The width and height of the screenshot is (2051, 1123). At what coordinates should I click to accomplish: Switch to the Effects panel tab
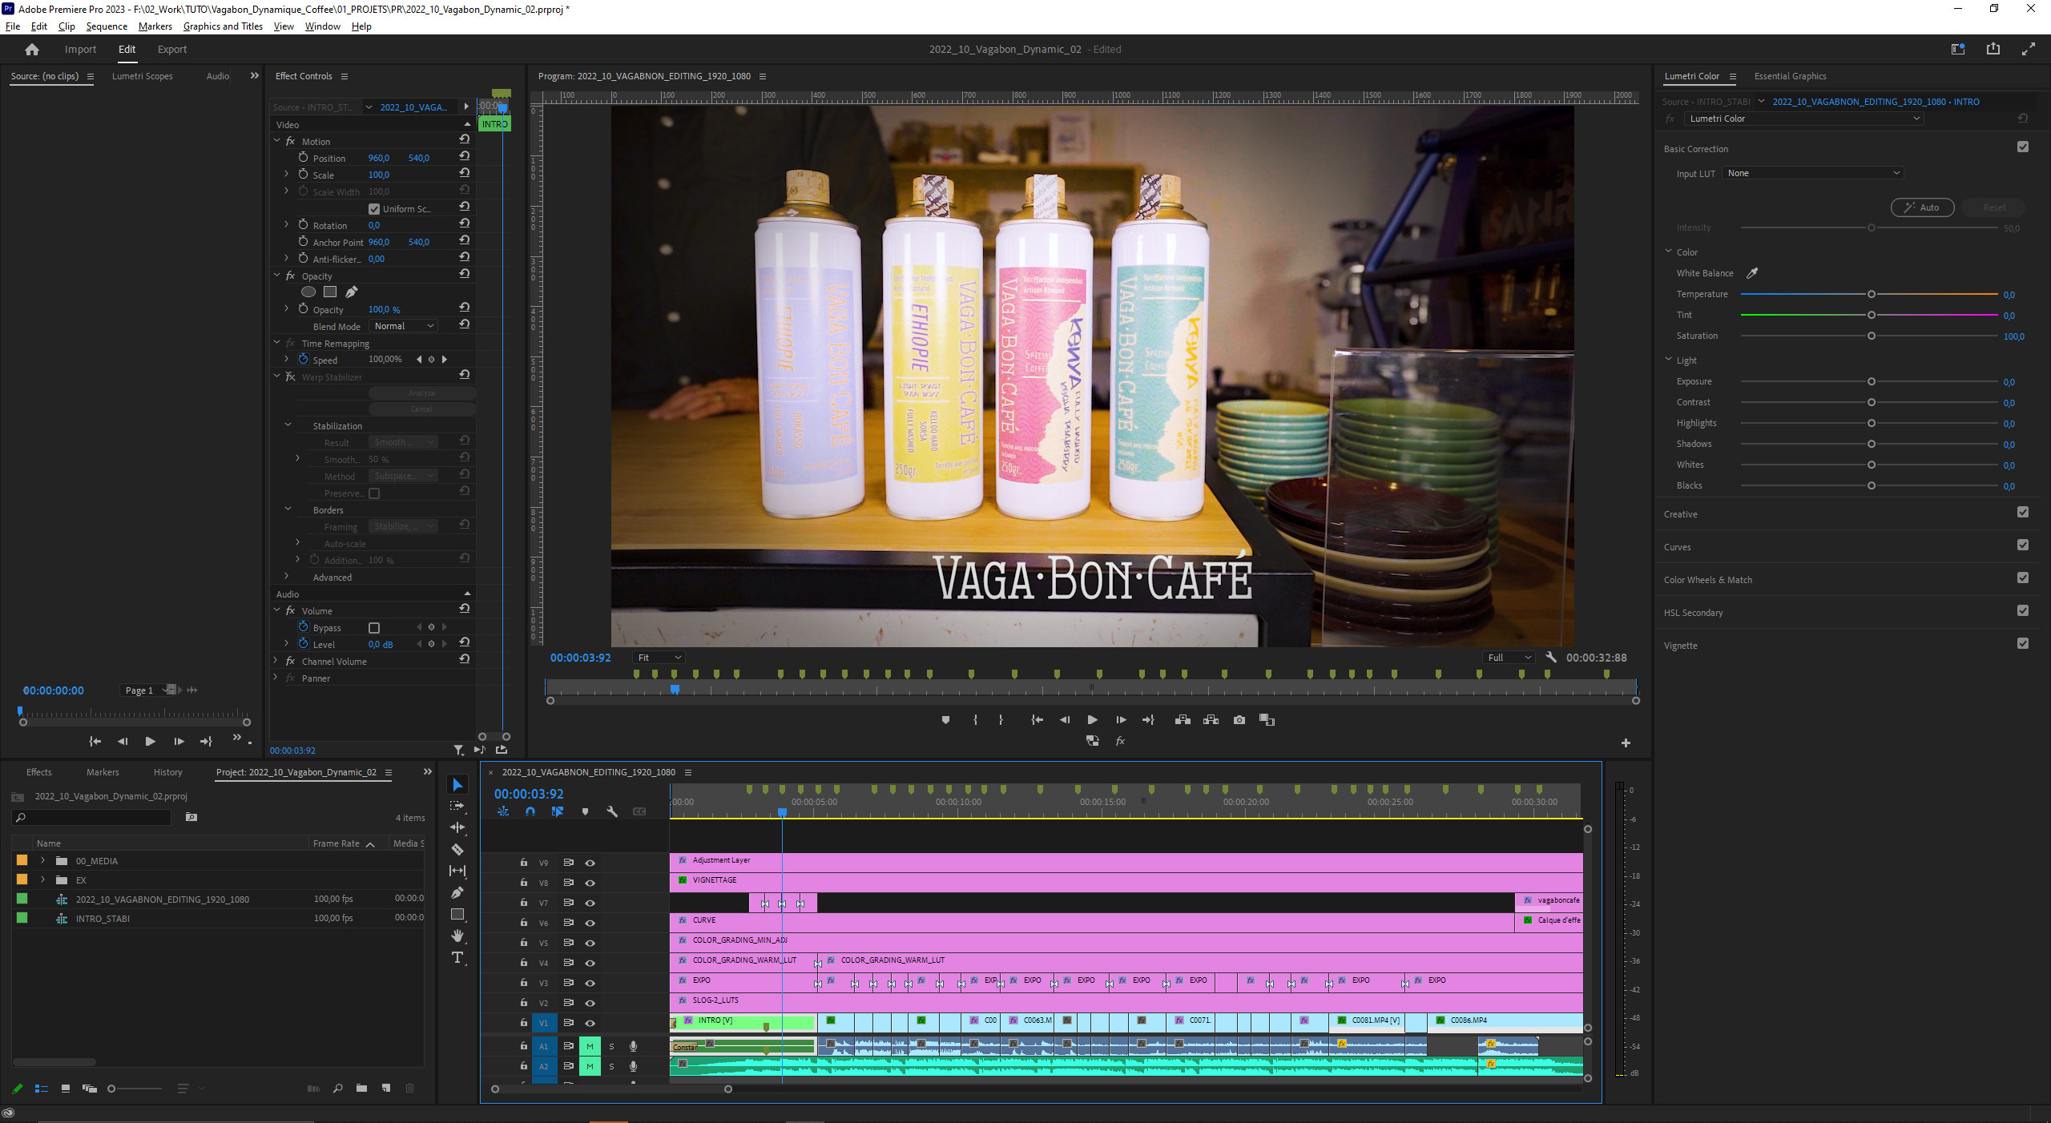tap(38, 772)
